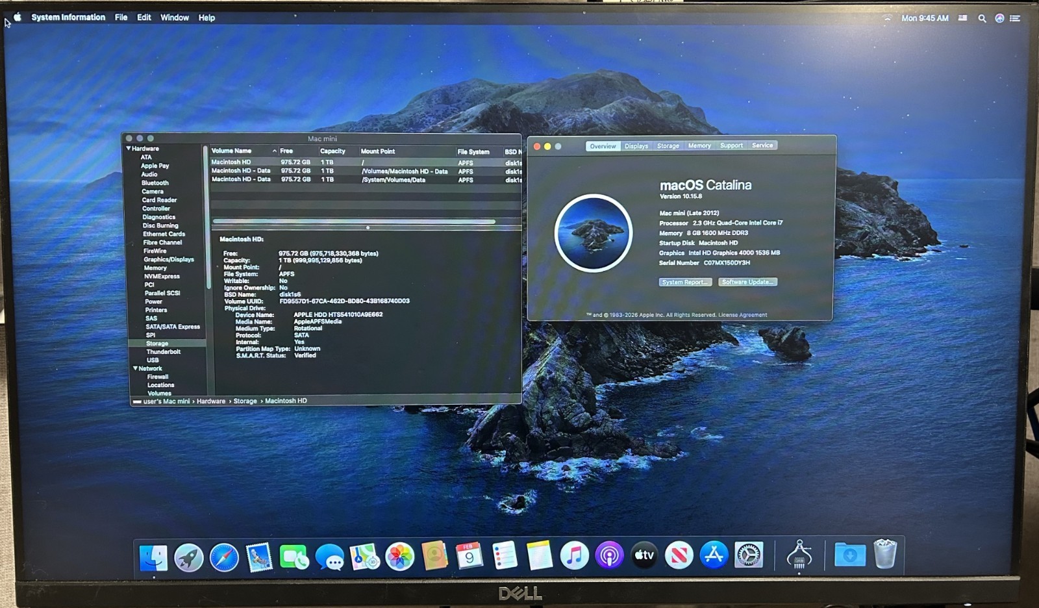This screenshot has width=1039, height=608.
Task: Launch Safari from the dock
Action: [x=224, y=557]
